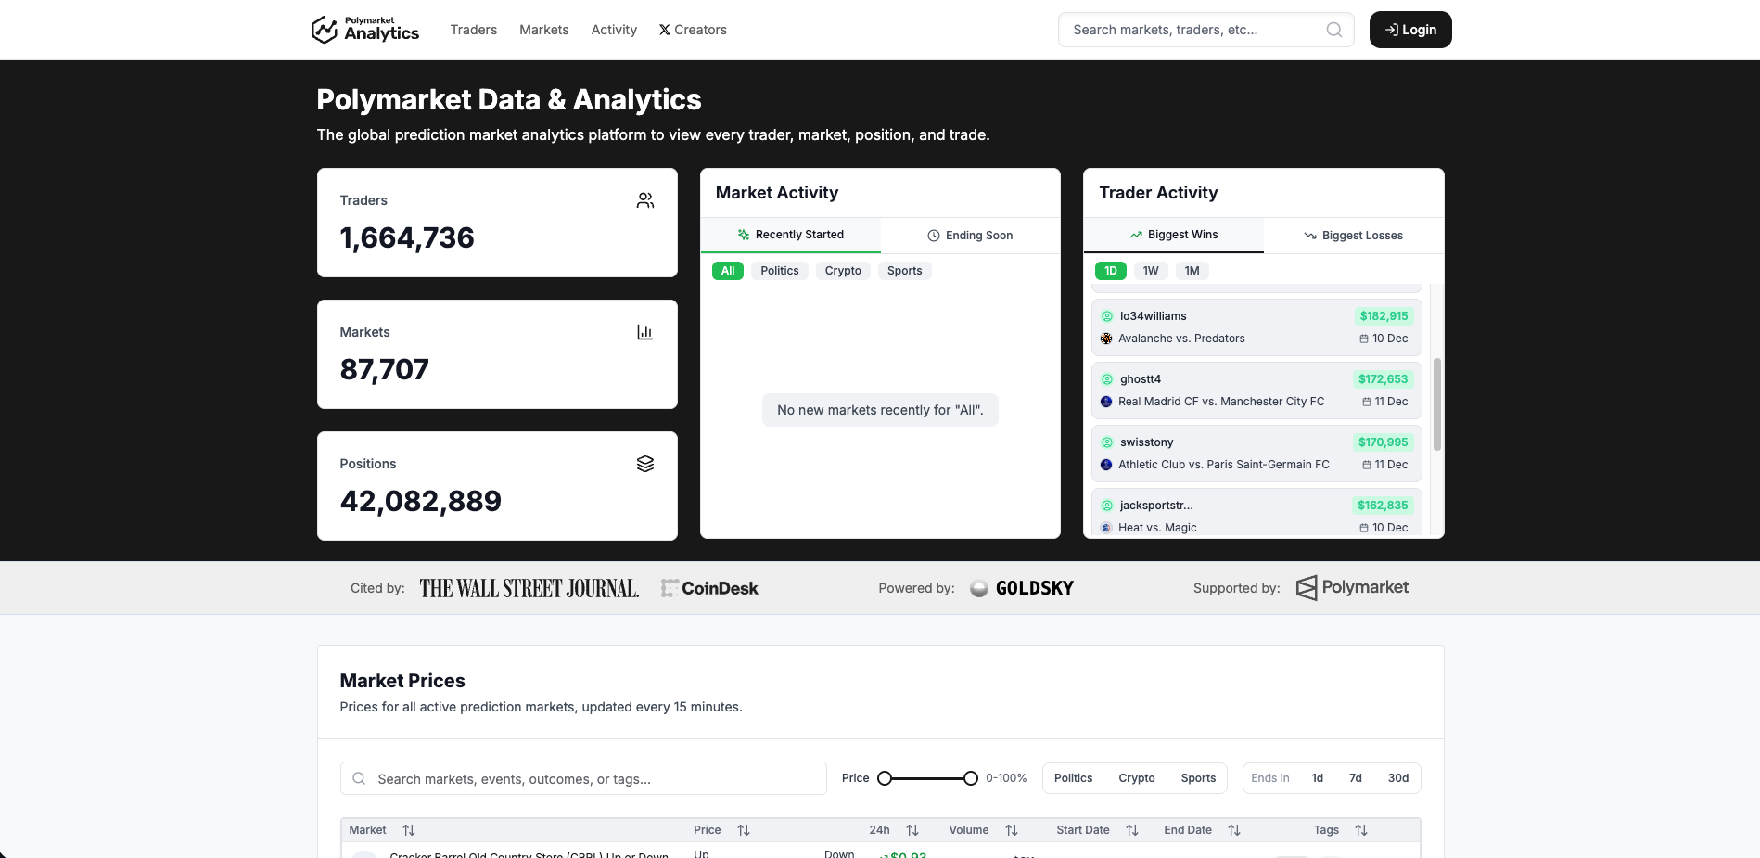Filter Market Activity by Crypto

(843, 271)
